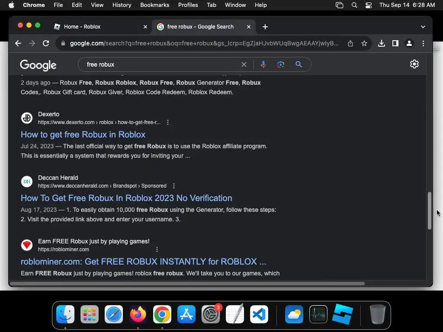Focus the Google search field
The height and width of the screenshot is (332, 443).
click(161, 64)
